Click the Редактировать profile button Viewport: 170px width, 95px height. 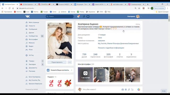tap(57, 62)
